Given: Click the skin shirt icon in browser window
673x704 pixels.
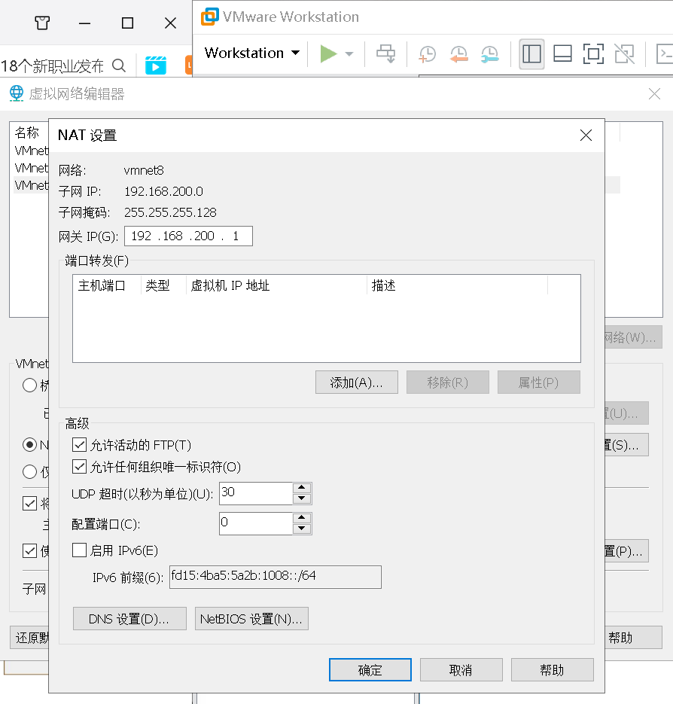Looking at the screenshot, I should pyautogui.click(x=42, y=23).
